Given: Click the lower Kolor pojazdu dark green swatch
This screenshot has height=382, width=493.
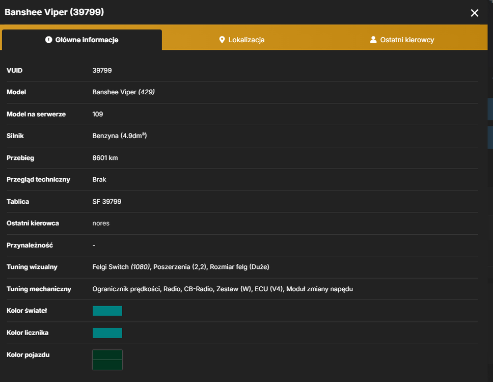Looking at the screenshot, I should 107,365.
